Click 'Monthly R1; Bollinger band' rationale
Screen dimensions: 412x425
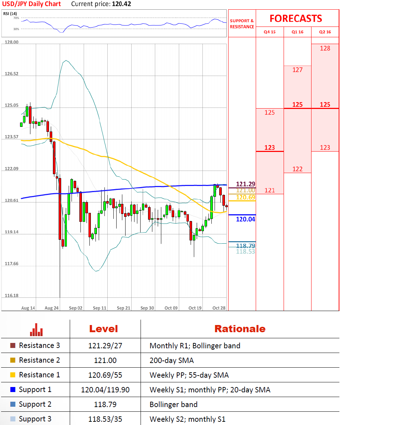click(195, 346)
